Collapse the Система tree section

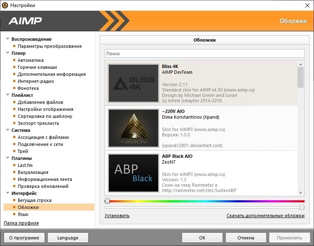click(x=7, y=130)
